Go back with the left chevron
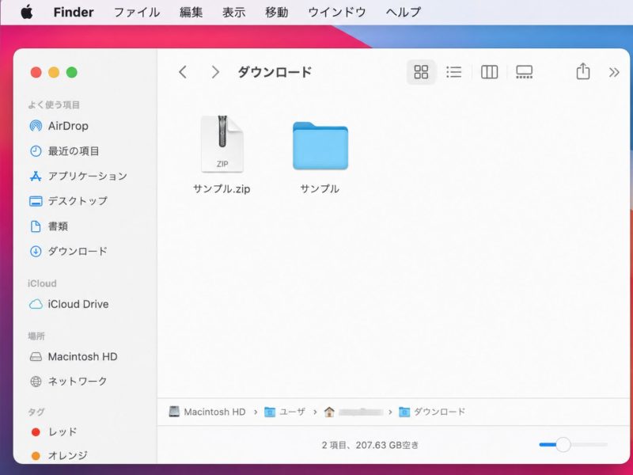The height and width of the screenshot is (475, 633). (x=183, y=72)
